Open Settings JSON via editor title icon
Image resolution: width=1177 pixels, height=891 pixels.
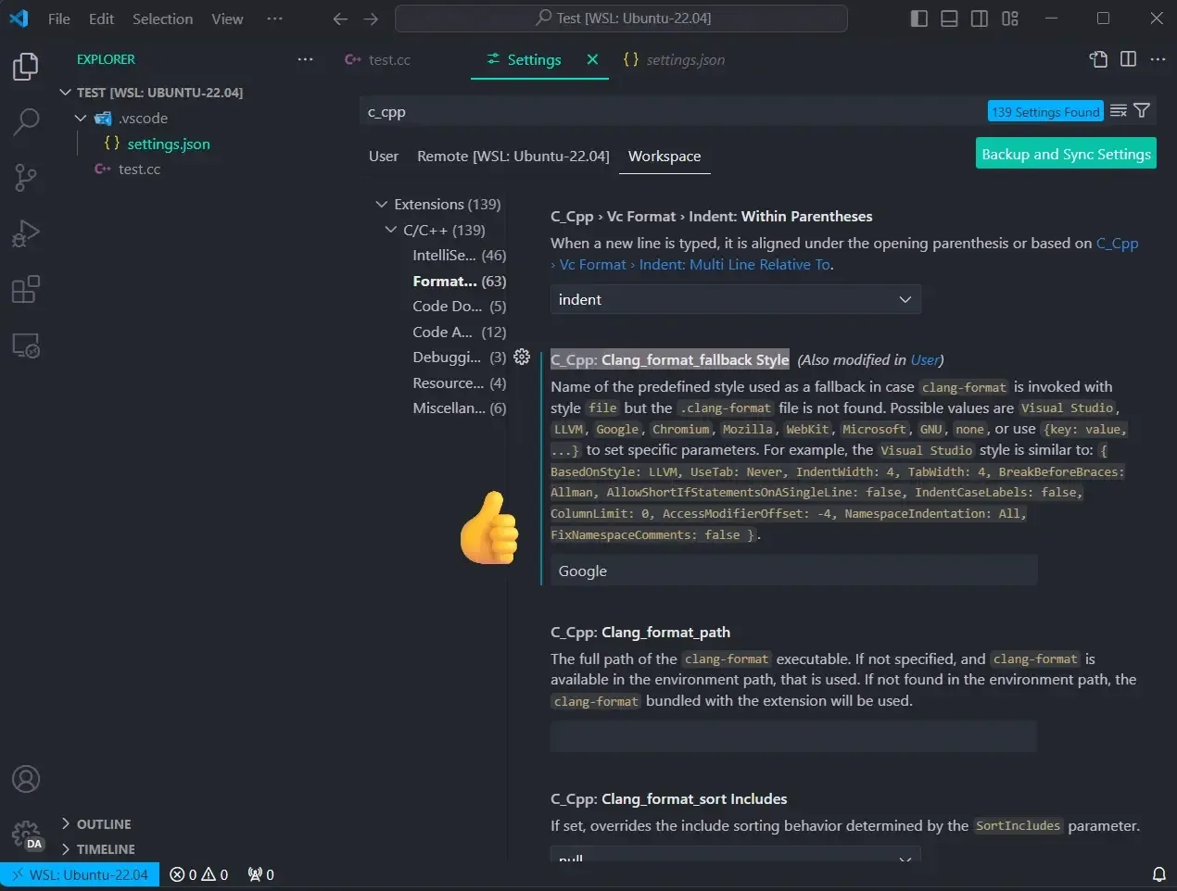1098,58
